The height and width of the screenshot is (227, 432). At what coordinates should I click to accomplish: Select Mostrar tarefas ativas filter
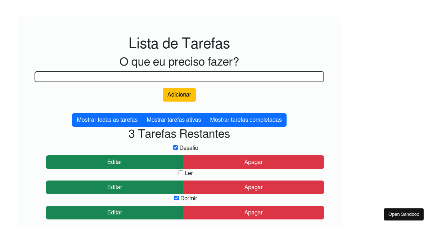pos(174,120)
